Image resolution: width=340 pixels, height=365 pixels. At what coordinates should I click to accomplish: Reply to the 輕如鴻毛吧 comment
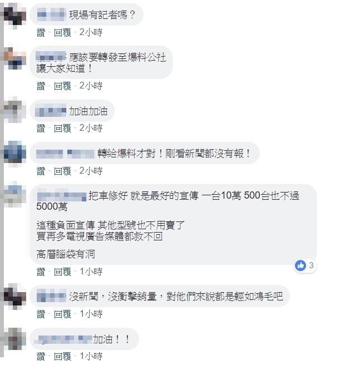click(x=62, y=314)
